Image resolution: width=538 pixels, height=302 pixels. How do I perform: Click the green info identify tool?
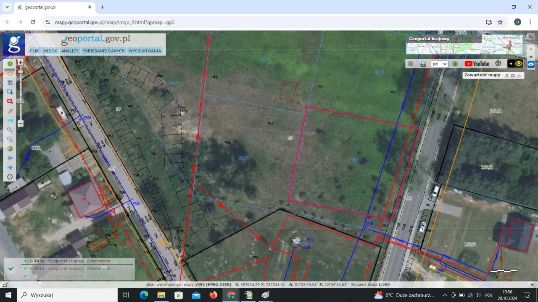click(10, 64)
